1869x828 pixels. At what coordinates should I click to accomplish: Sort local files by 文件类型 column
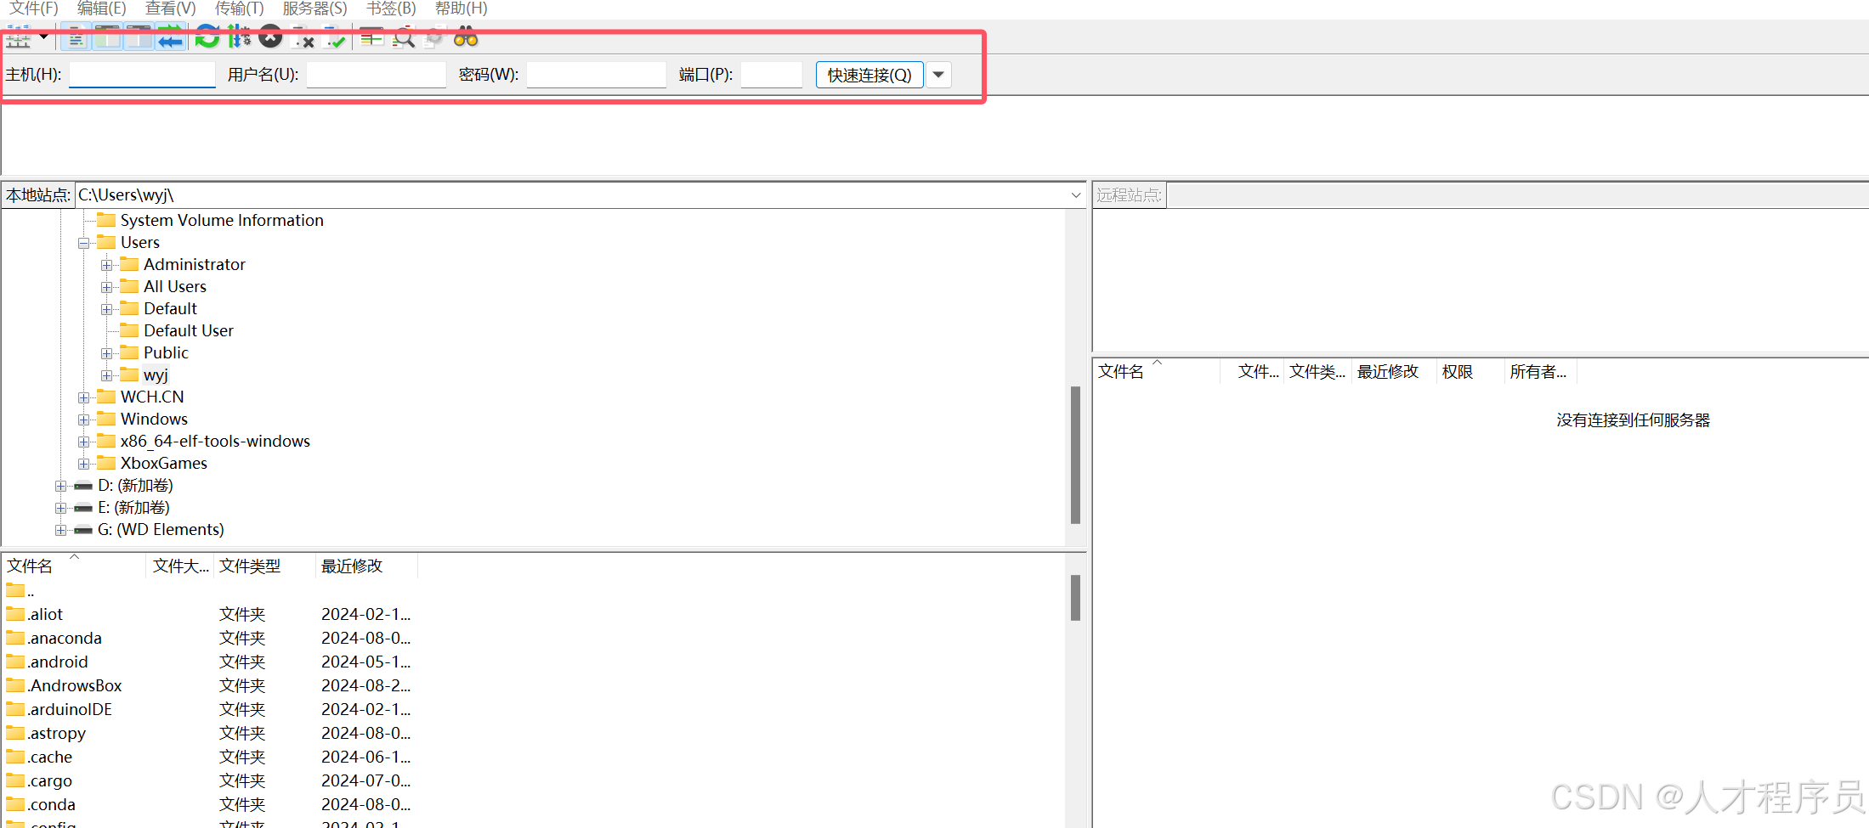point(264,566)
